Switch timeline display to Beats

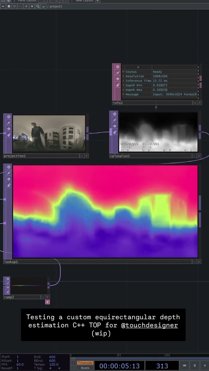85,368
